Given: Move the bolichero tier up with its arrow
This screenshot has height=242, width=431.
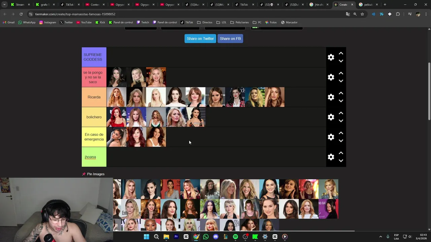Looking at the screenshot, I should tap(341, 113).
